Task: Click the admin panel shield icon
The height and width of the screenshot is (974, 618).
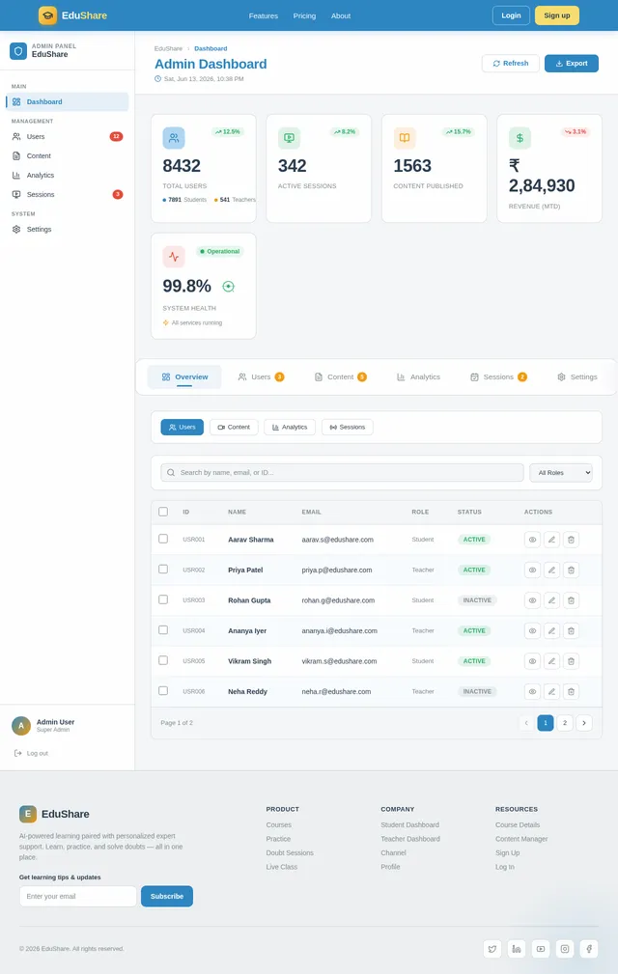Action: click(18, 51)
